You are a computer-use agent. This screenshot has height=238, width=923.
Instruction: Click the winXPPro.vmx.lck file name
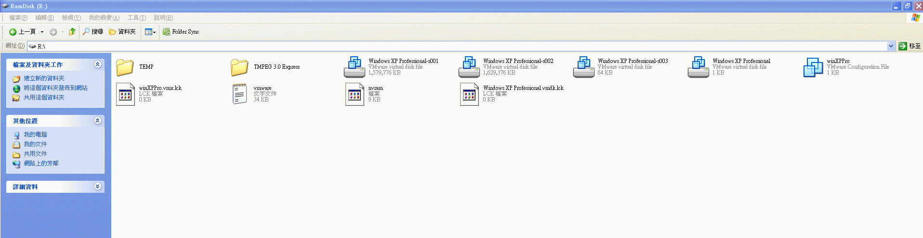click(x=160, y=88)
